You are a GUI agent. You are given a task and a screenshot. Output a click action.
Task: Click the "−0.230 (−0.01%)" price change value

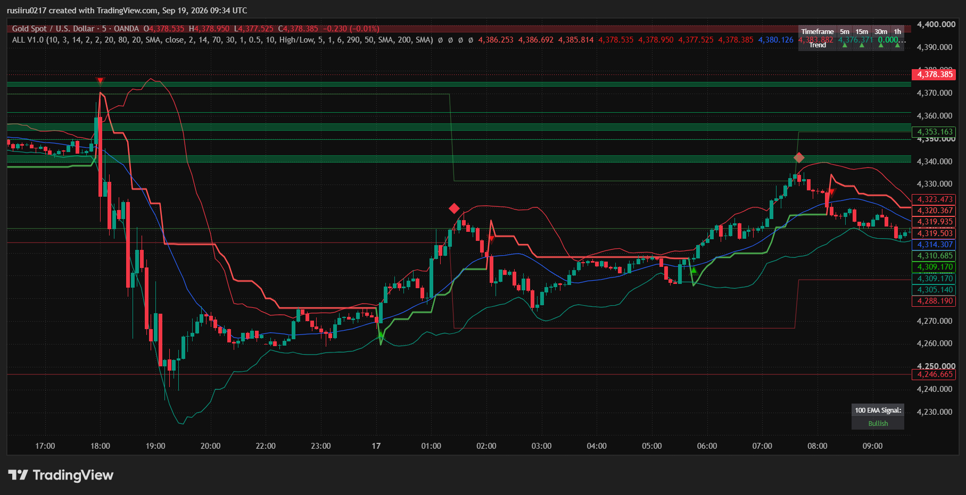pyautogui.click(x=351, y=29)
